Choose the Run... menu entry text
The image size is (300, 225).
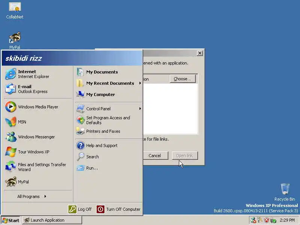click(92, 168)
